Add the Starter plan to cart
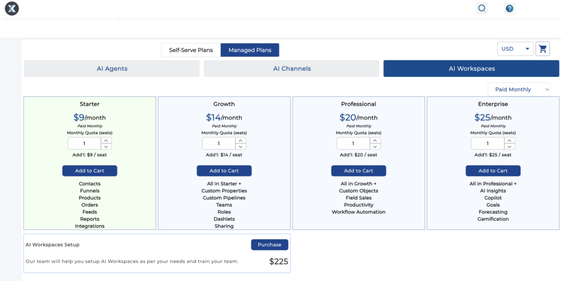The height and width of the screenshot is (281, 561). 90,171
